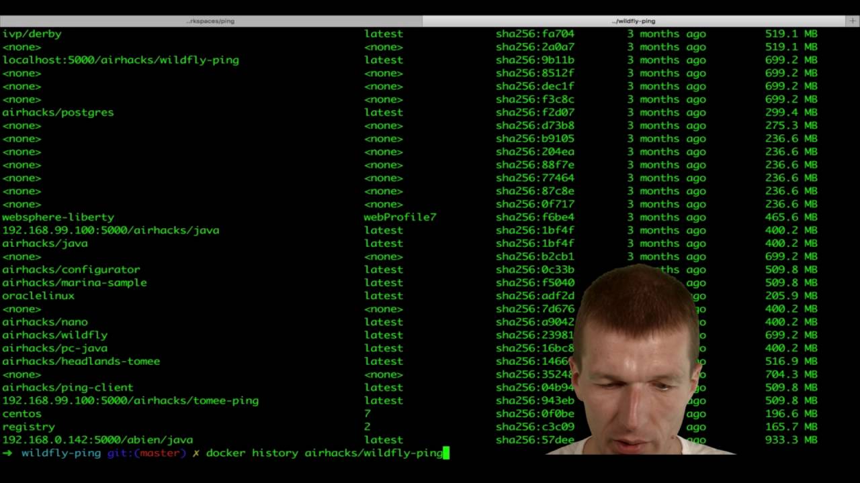Screen dimensions: 860x483
Task: Select image ID sha256:b2cb1
Action: coord(535,256)
